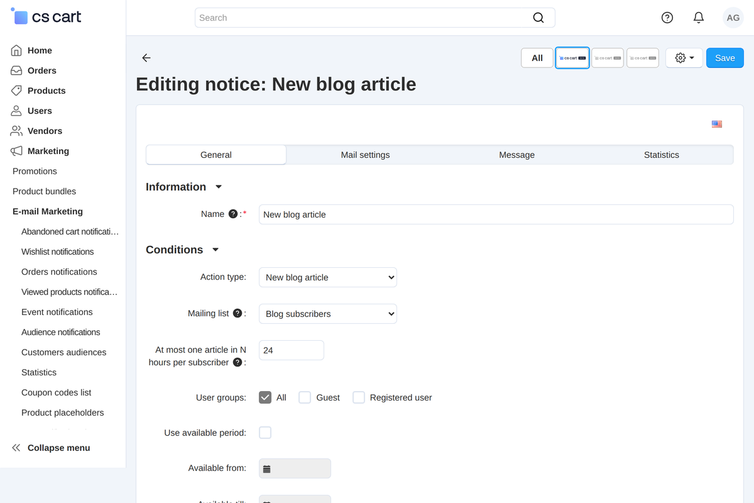Open Vendors in sidebar
This screenshot has width=754, height=503.
[45, 131]
